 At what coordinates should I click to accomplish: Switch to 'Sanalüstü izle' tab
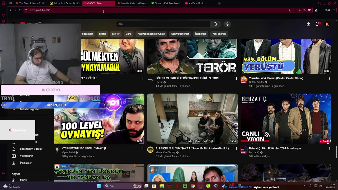(132, 3)
